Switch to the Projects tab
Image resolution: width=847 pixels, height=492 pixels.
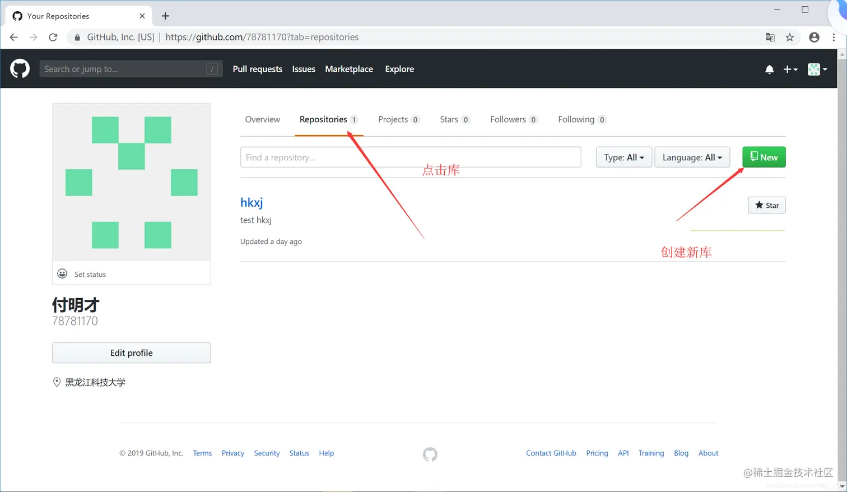[x=398, y=119]
